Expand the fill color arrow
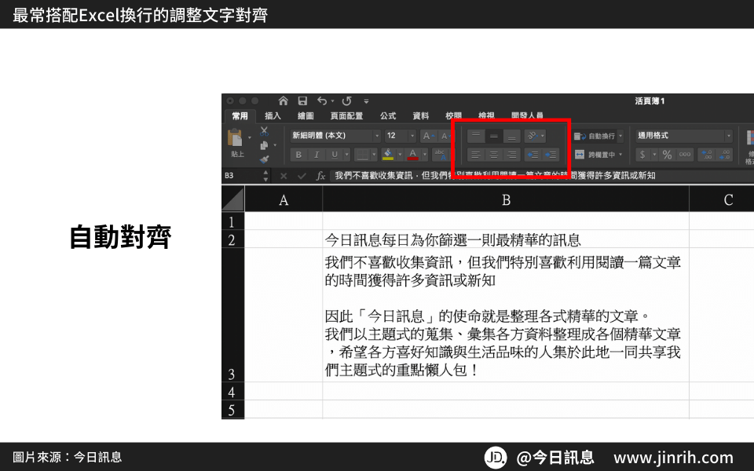 click(400, 155)
